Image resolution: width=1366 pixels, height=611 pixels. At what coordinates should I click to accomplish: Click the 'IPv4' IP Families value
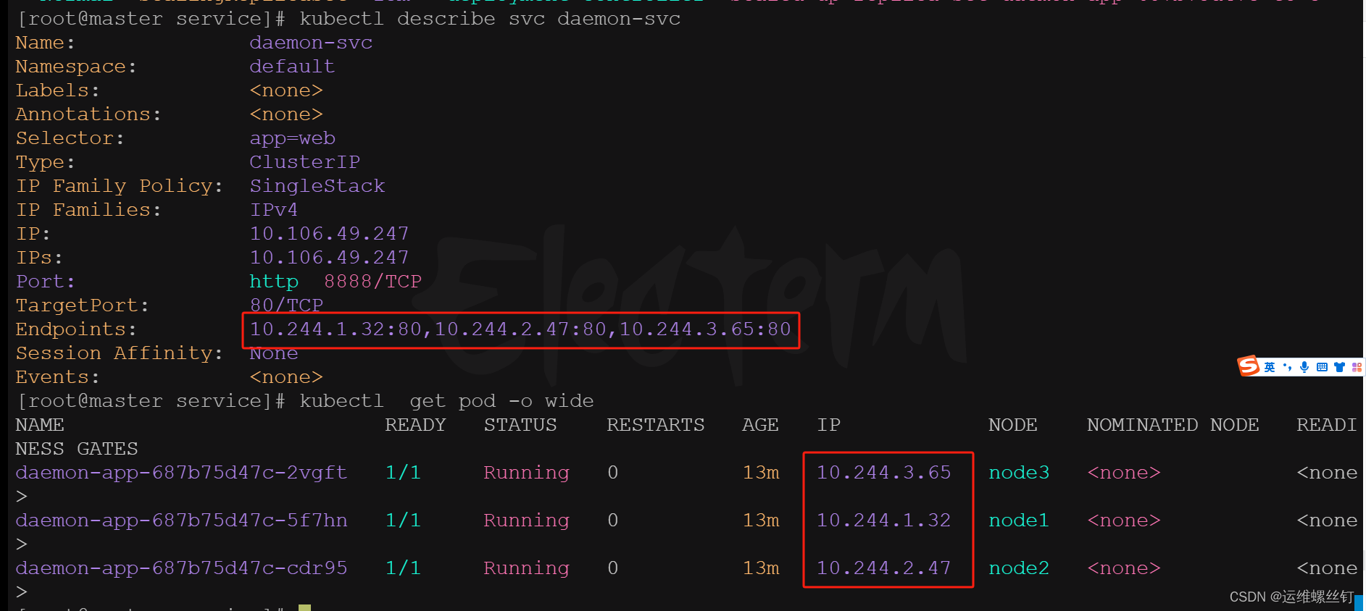pyautogui.click(x=274, y=210)
